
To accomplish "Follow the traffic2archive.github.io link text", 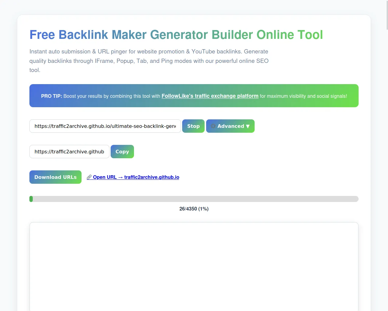I will pyautogui.click(x=152, y=177).
